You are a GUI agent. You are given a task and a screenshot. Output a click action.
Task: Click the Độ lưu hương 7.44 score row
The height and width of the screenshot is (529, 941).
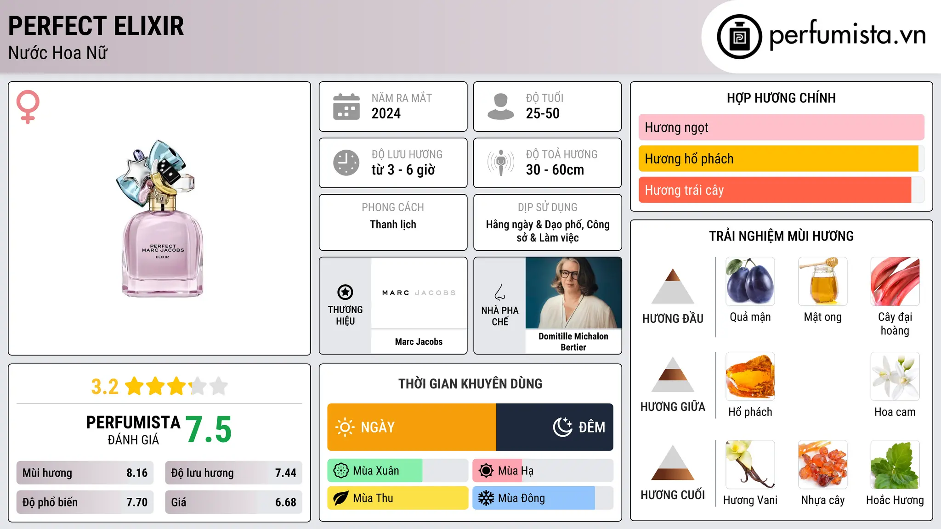click(x=233, y=473)
